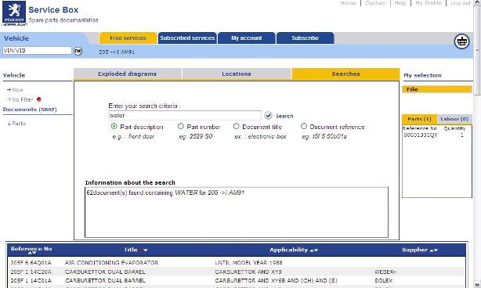Open the shopping basket icon
The image size is (481, 288).
461,41
